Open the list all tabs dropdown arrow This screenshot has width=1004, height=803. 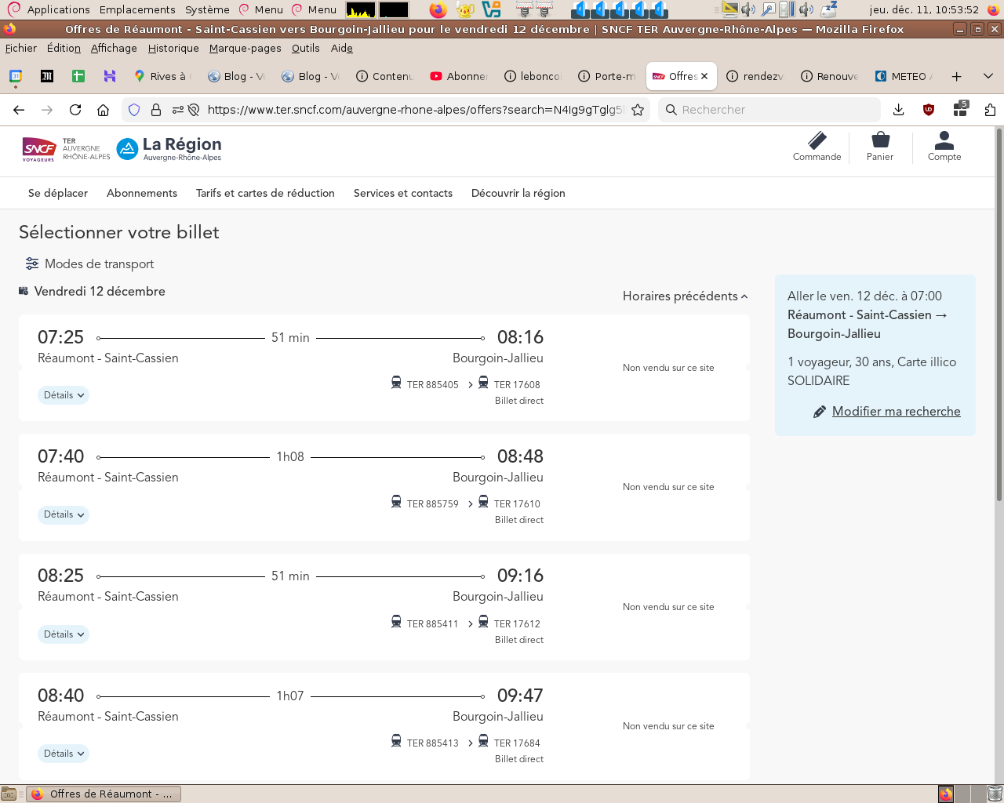(x=988, y=76)
